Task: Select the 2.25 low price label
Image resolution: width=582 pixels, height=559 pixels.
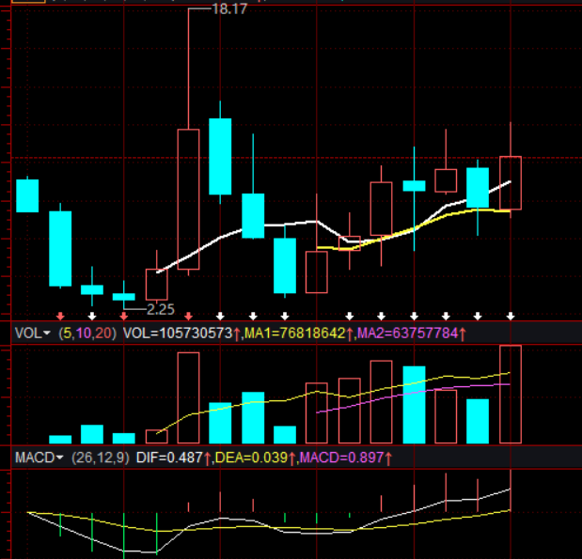Action: click(x=161, y=308)
